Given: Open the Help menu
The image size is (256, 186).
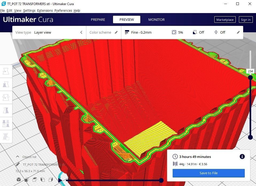Looking at the screenshot, I should (x=77, y=10).
